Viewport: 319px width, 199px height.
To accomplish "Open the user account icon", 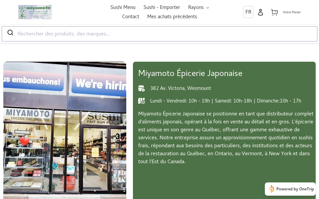I will coord(261,12).
